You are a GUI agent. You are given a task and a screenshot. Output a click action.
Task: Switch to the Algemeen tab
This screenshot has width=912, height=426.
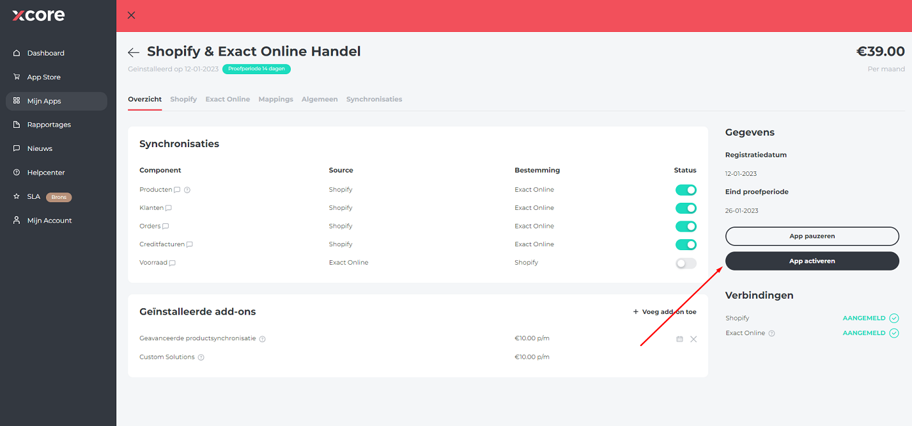click(320, 99)
